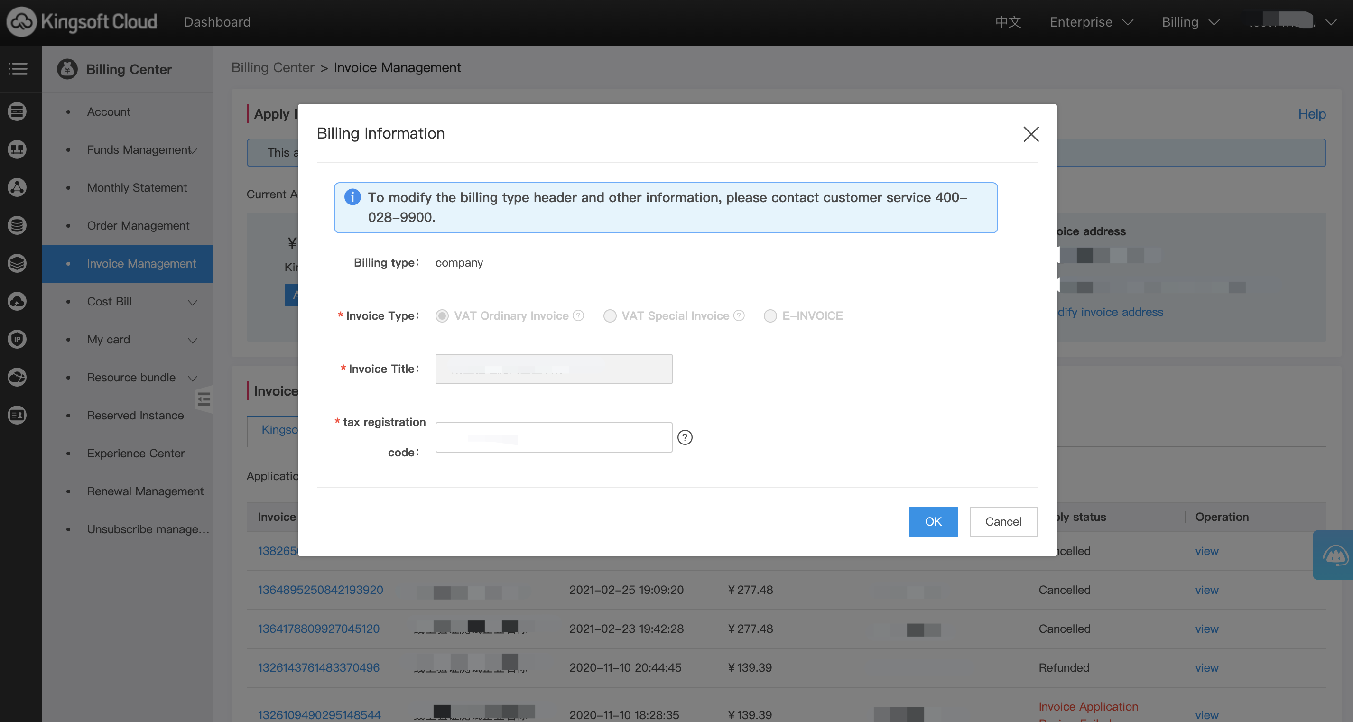The image size is (1353, 722).
Task: Open the cloud globe icon in left rail
Action: 18,377
